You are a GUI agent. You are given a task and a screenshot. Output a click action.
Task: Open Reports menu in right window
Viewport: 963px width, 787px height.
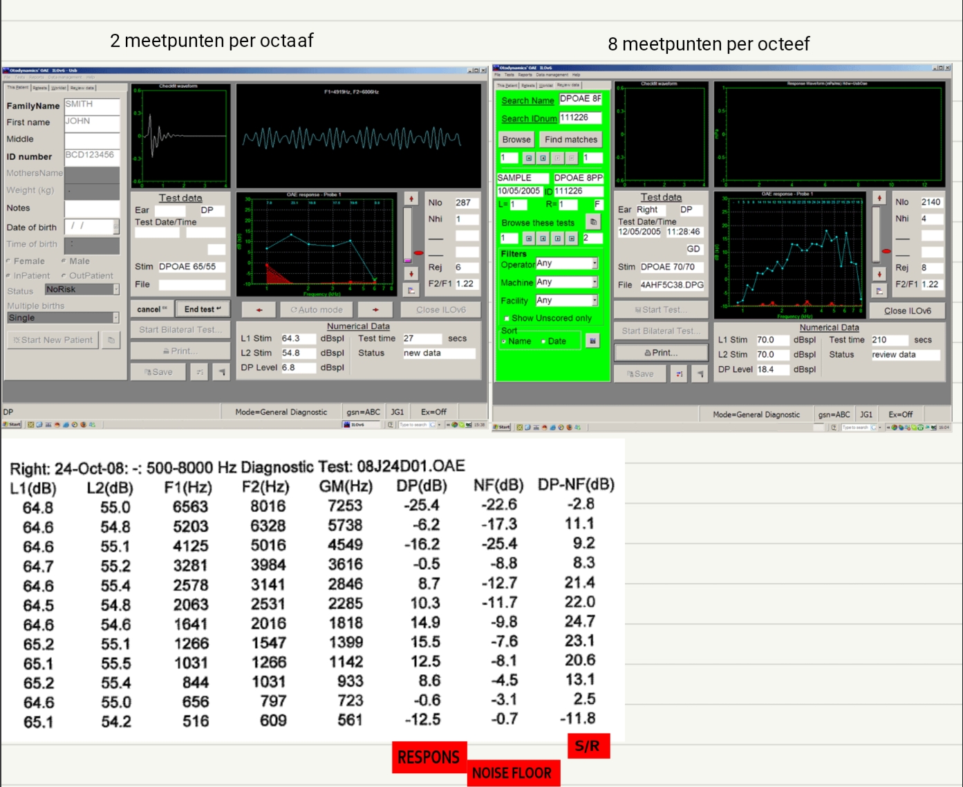[525, 75]
